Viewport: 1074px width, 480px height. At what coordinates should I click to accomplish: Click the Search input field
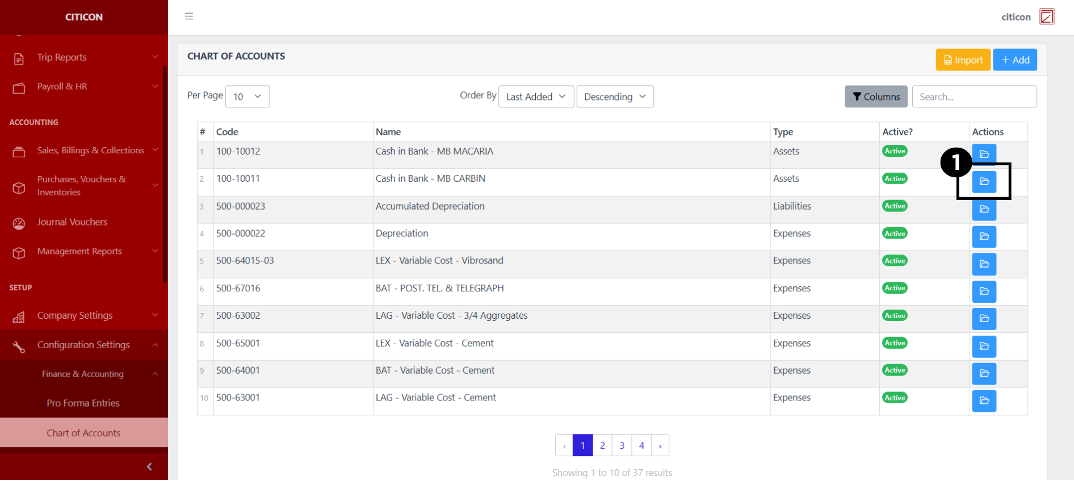pos(974,97)
